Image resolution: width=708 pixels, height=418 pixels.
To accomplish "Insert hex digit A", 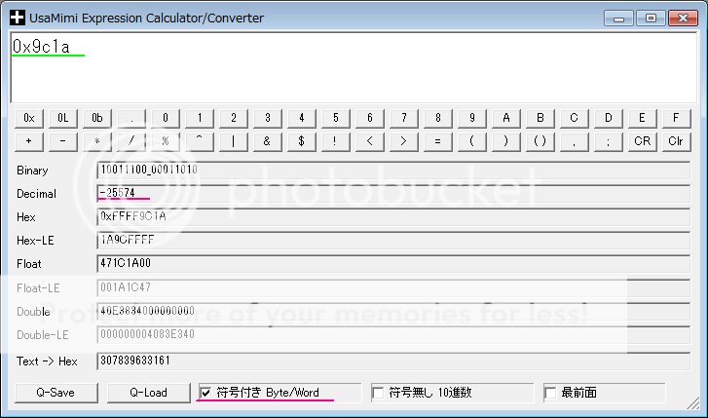I will click(506, 119).
